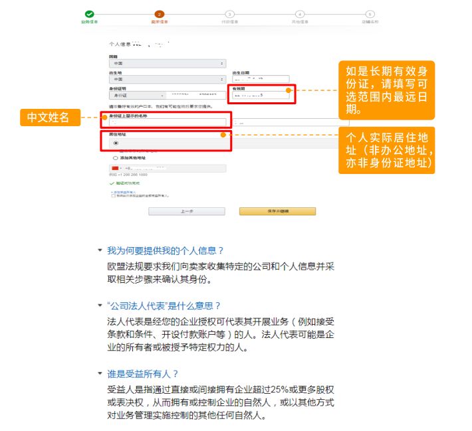Go to step 3 circle in progress bar
This screenshot has width=472, height=431.
click(229, 14)
